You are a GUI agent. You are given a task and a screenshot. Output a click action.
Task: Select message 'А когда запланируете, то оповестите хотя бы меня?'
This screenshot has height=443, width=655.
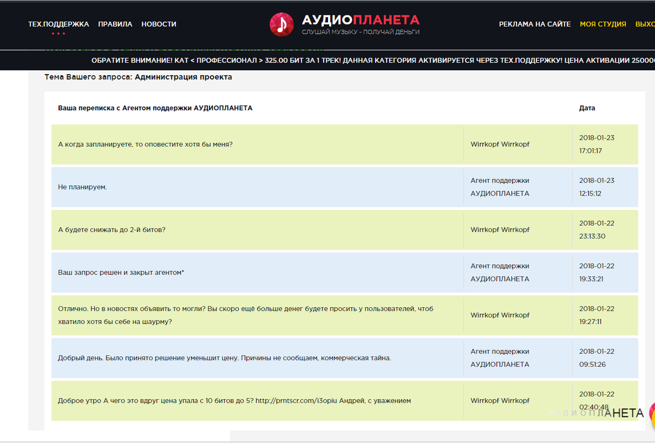point(145,144)
